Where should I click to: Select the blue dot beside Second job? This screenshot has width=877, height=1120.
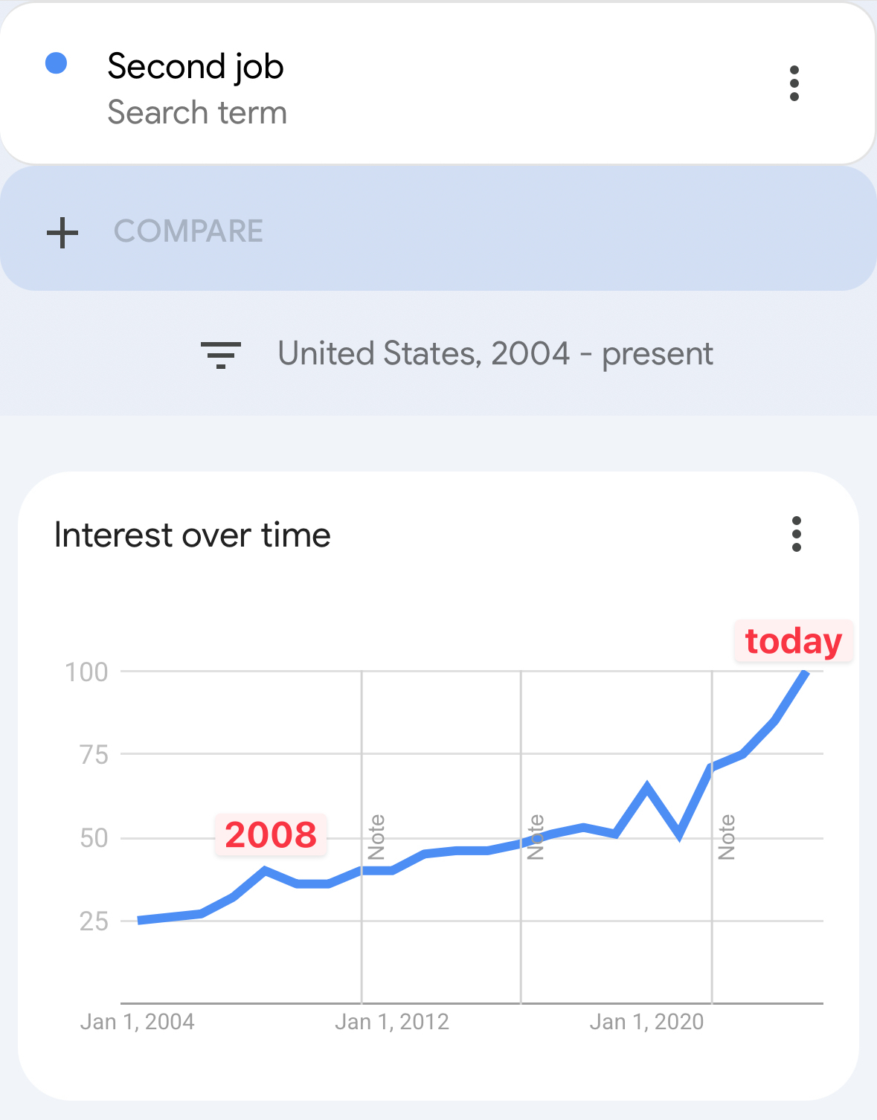pyautogui.click(x=57, y=63)
